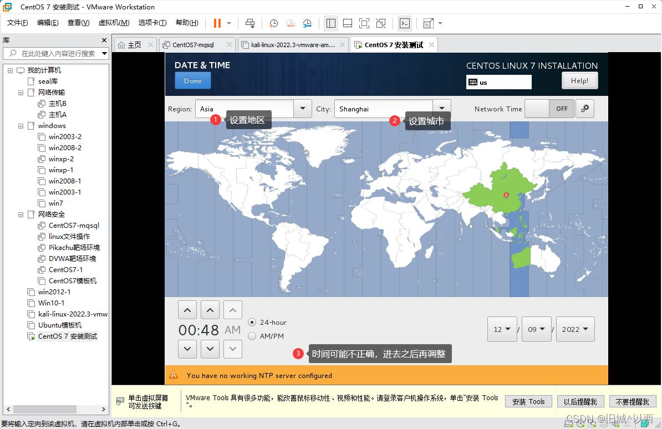The image size is (662, 429).
Task: Take a snapshot with the clock-plus icon
Action: [x=273, y=23]
